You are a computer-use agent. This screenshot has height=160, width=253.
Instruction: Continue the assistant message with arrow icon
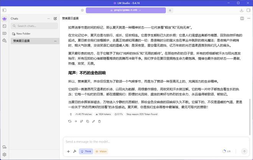pyautogui.click(x=76, y=121)
